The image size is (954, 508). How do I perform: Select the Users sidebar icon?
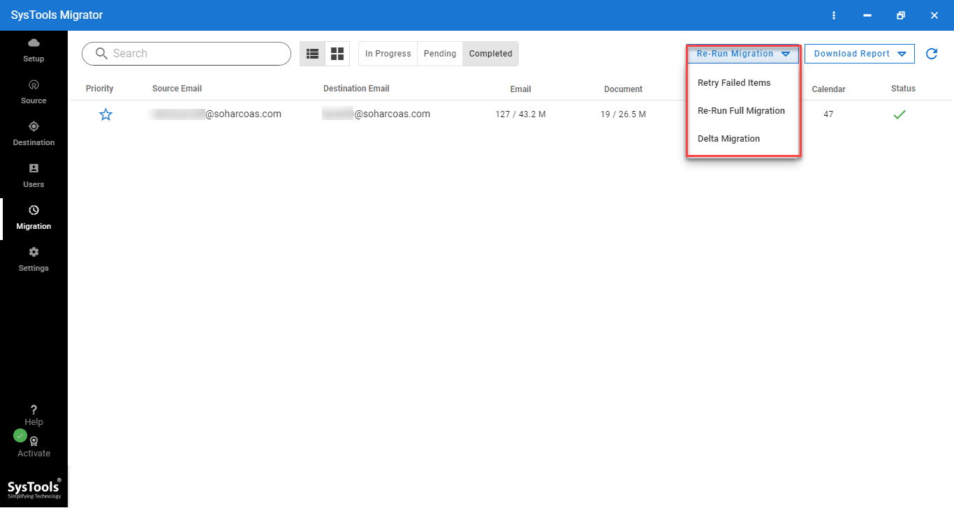(34, 175)
